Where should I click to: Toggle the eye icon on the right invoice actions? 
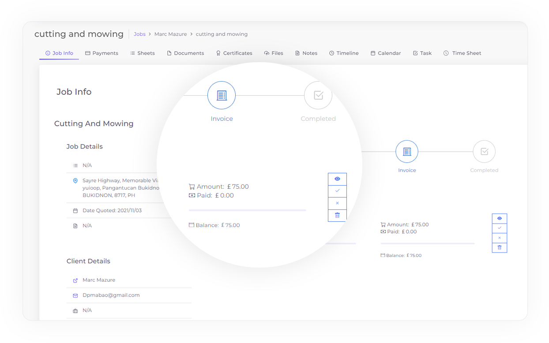tap(499, 218)
